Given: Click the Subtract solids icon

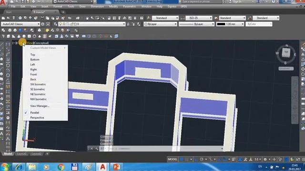Looking at the screenshot, I should click(89, 36).
